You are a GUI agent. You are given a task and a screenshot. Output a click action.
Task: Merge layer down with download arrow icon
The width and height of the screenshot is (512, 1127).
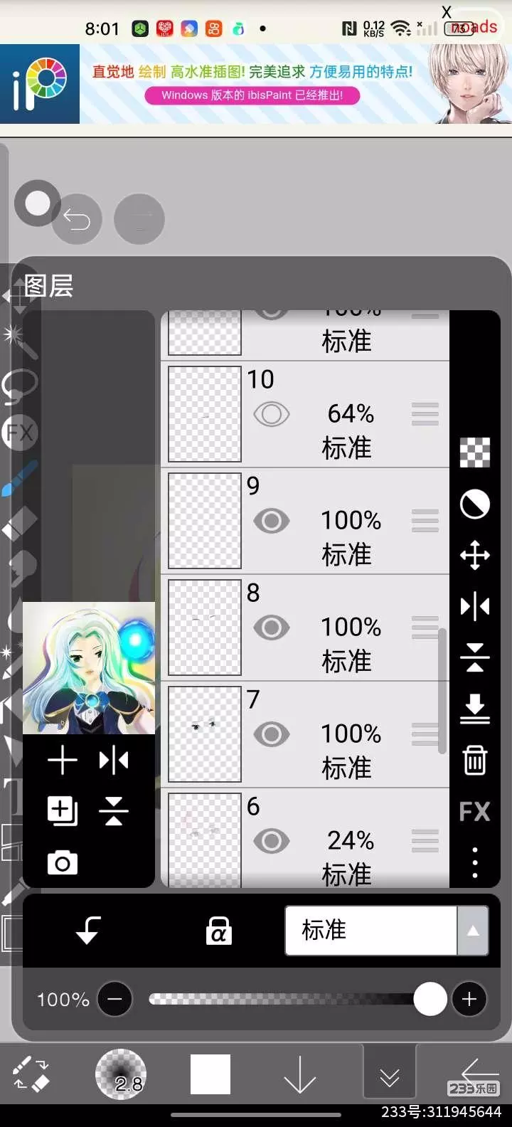475,709
